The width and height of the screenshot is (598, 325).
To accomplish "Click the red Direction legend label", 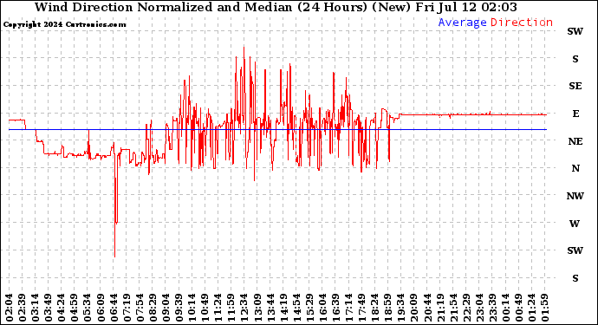I will (x=522, y=23).
